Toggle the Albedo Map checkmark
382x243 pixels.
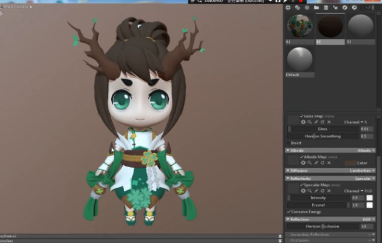pos(302,157)
